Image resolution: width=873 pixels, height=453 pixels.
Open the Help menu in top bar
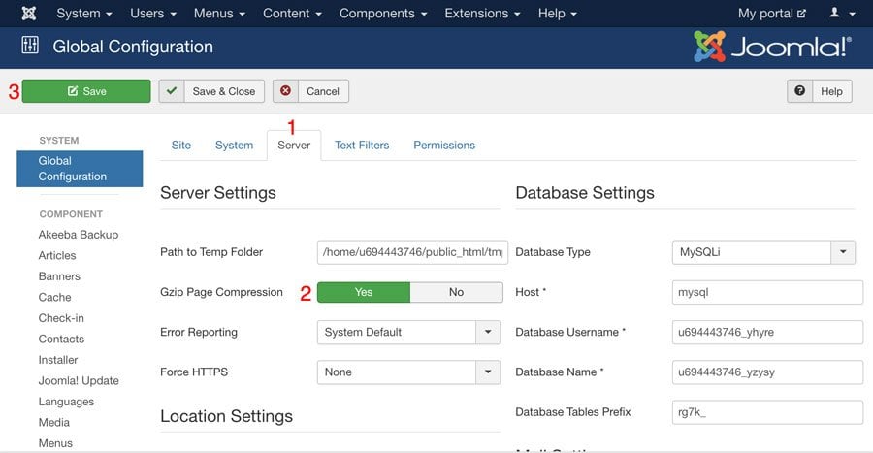pos(558,14)
